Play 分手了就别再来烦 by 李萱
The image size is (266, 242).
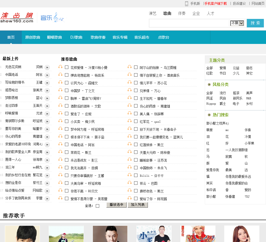[47, 199]
